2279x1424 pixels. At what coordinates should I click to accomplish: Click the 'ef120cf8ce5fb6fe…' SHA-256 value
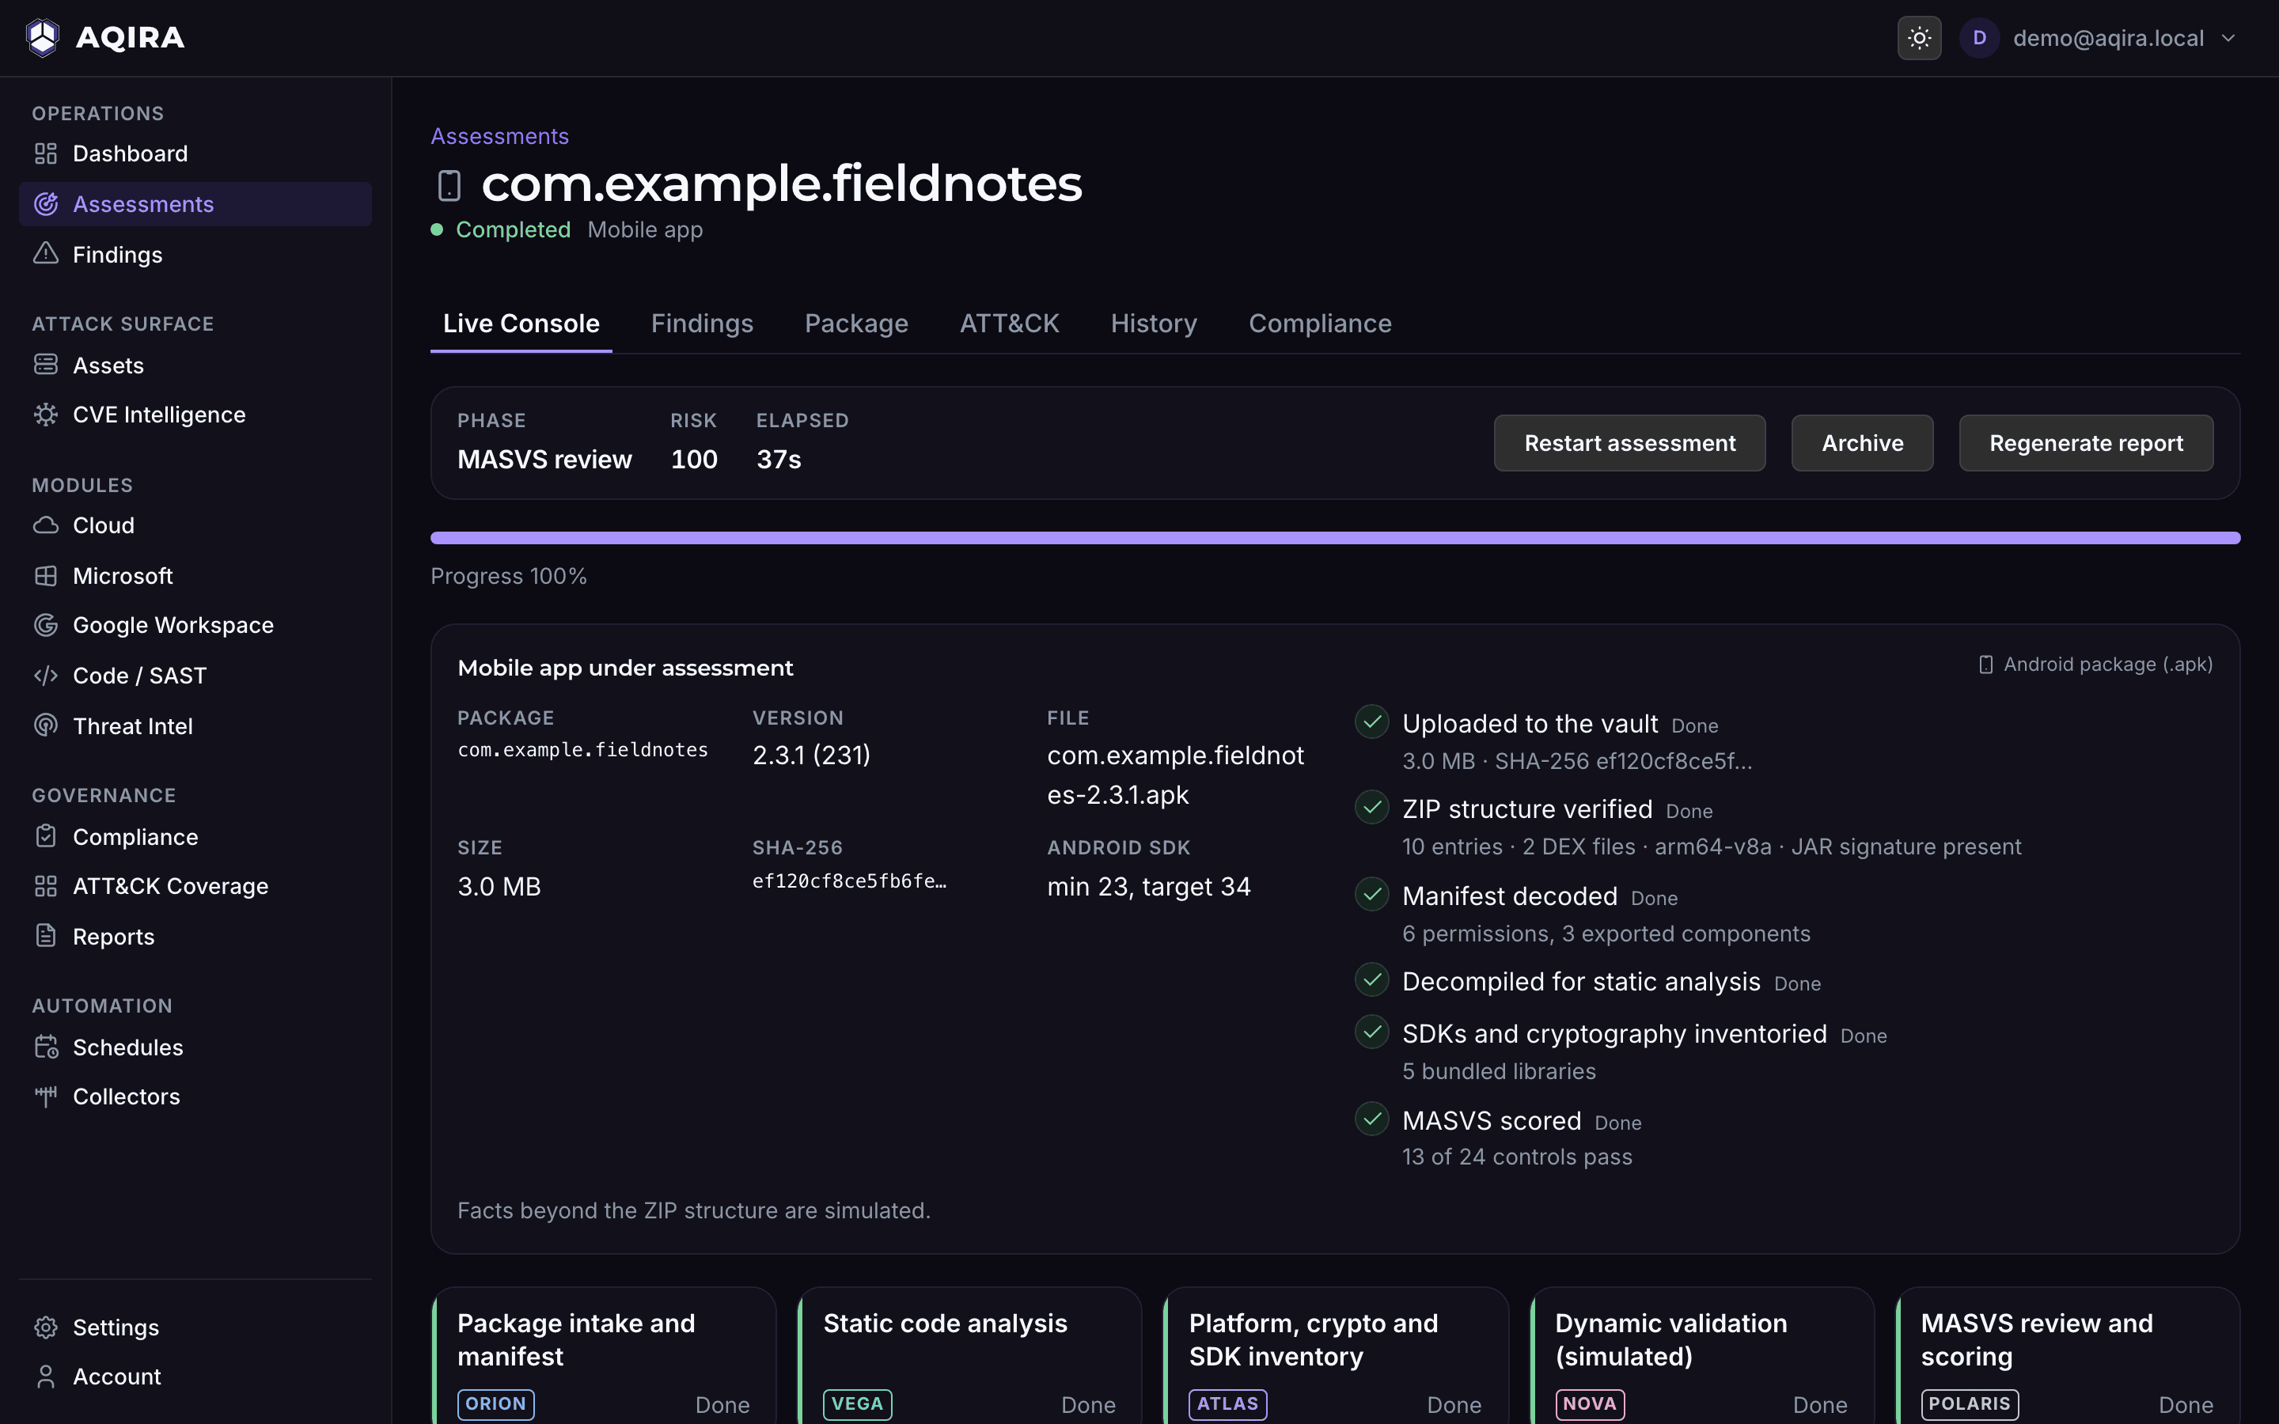pyautogui.click(x=848, y=881)
